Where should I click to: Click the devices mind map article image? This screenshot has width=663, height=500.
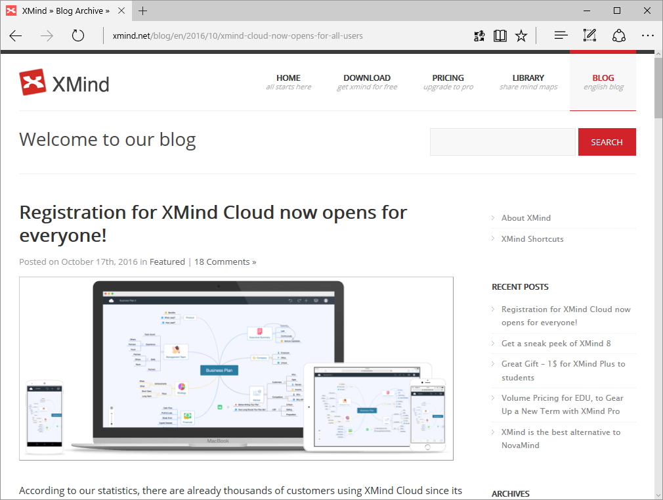(x=236, y=369)
